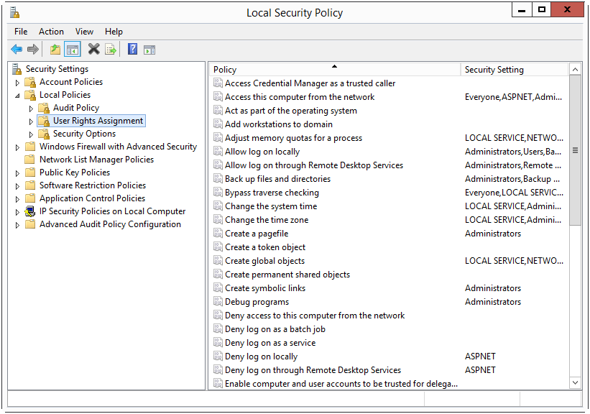
Task: Click the Export List toolbar icon
Action: [111, 50]
